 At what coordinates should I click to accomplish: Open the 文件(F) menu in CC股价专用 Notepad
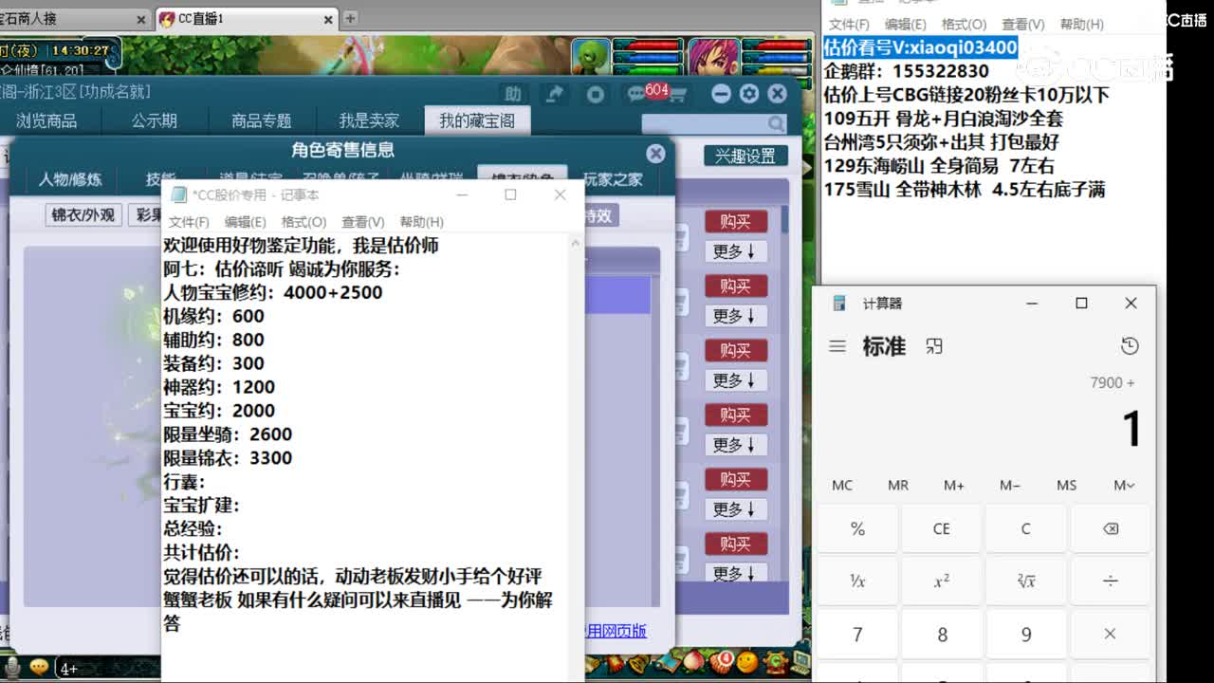pos(189,222)
